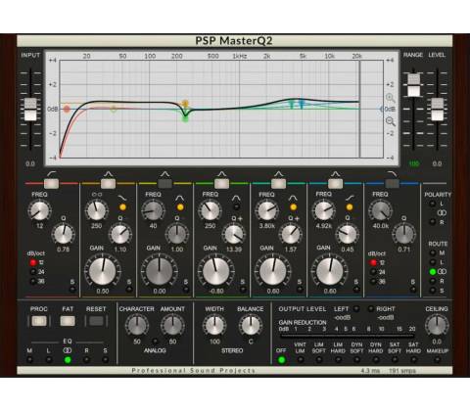Select 12 dB/oct for the high-pass filter
Screen dimensions: 470x411
coord(33,262)
